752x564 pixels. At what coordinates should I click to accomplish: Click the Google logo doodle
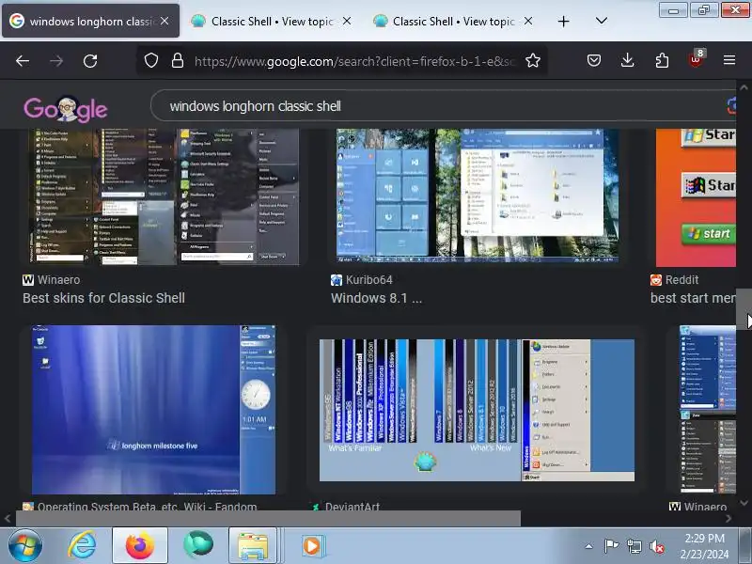tap(66, 109)
